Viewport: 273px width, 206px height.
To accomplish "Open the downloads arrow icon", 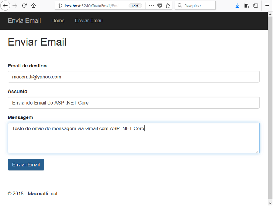I will (237, 6).
